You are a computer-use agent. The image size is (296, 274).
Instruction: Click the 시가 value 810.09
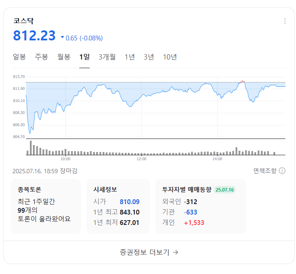coord(130,202)
